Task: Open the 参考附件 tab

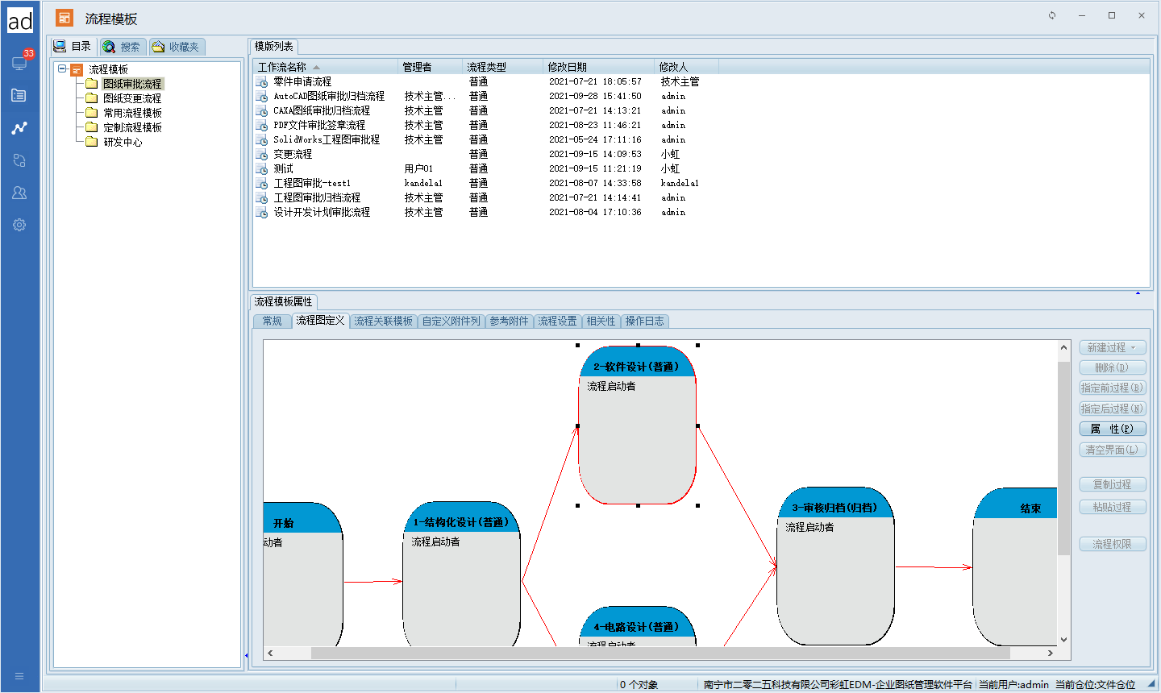Action: click(x=510, y=321)
